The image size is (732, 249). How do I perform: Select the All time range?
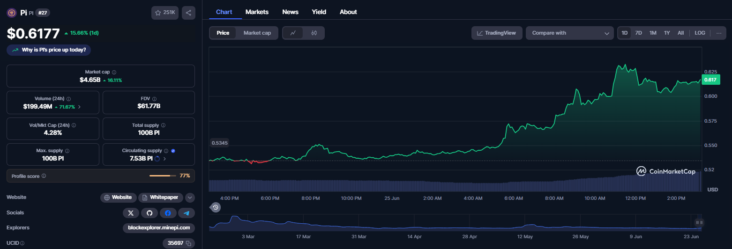680,33
